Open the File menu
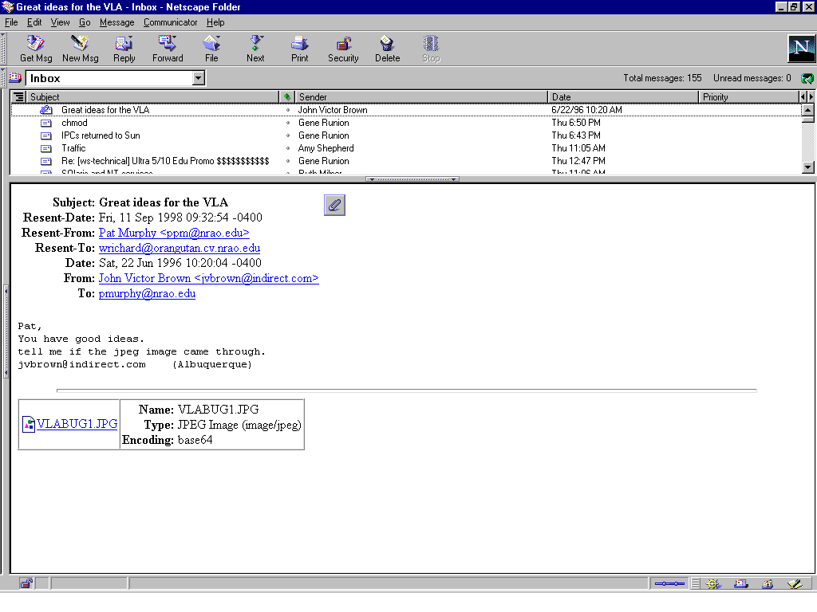 (x=11, y=22)
